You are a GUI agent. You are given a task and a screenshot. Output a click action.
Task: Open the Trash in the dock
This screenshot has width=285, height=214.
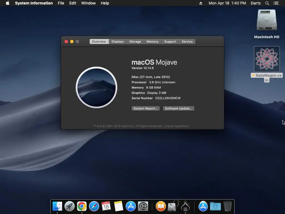[x=228, y=206]
